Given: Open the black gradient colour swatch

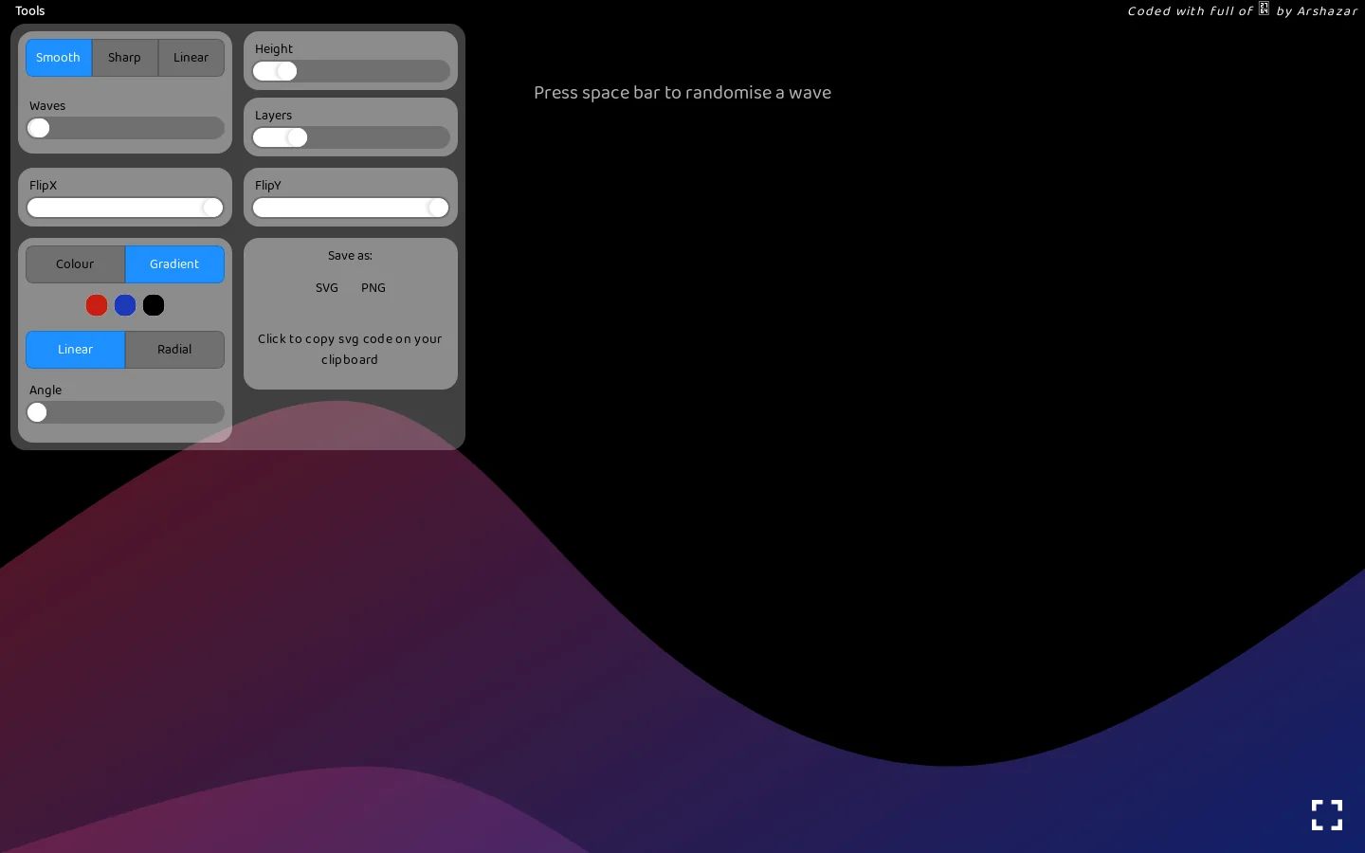Looking at the screenshot, I should pos(154,305).
